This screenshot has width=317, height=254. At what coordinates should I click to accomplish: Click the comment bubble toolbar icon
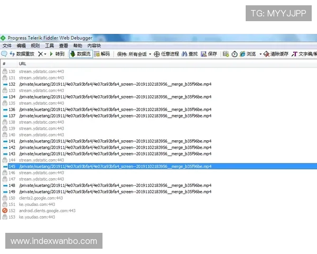tap(4, 54)
